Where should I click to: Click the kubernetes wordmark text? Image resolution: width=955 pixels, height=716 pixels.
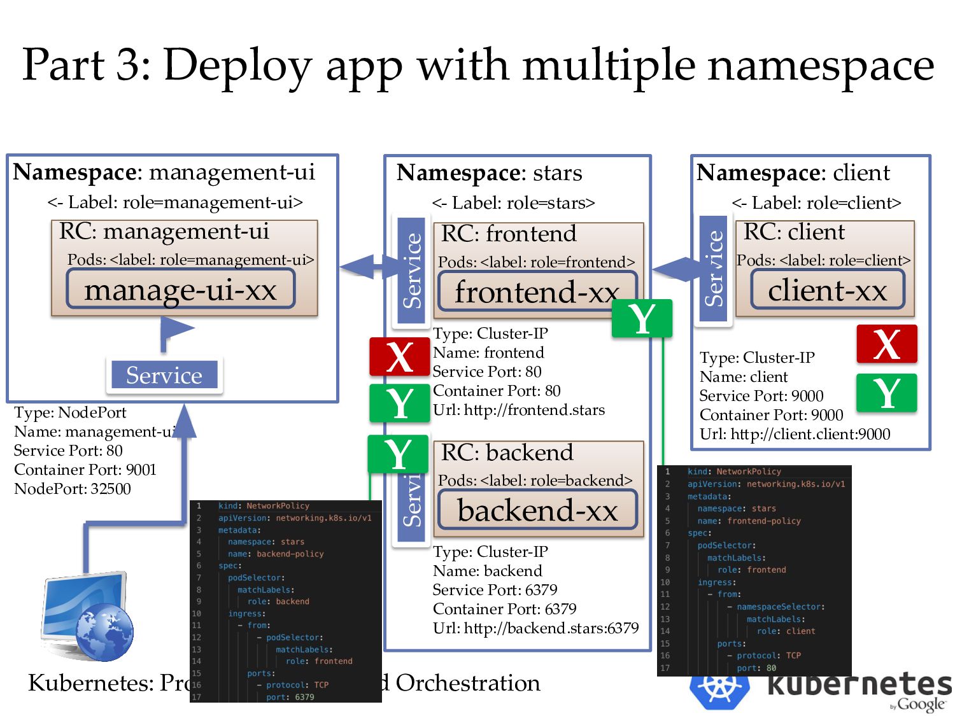click(860, 684)
